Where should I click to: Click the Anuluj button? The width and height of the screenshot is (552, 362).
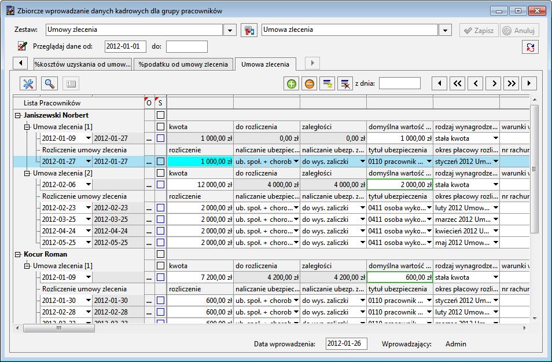520,30
